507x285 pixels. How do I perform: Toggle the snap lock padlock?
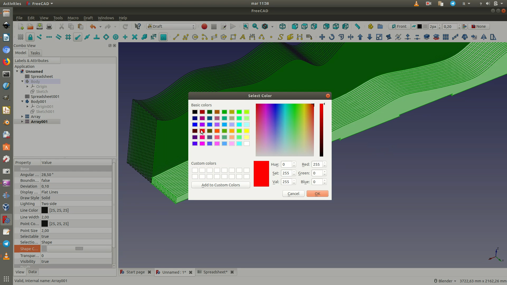[x=30, y=37]
